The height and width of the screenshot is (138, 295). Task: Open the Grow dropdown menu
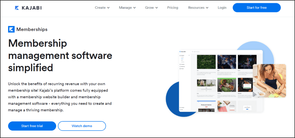coord(152,8)
